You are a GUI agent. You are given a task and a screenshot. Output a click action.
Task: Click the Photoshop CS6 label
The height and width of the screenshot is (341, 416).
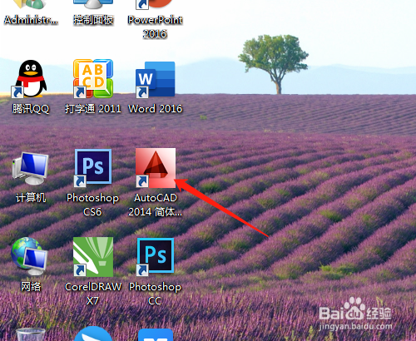(92, 205)
